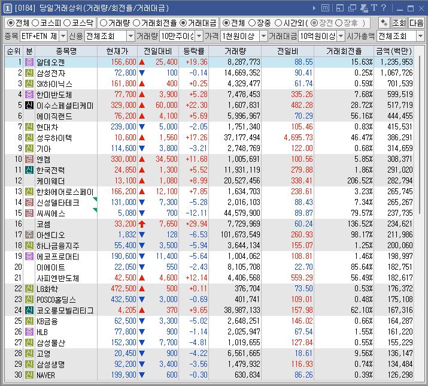Select the 장후 radio button
This screenshot has height=386, width=428.
coord(338,23)
